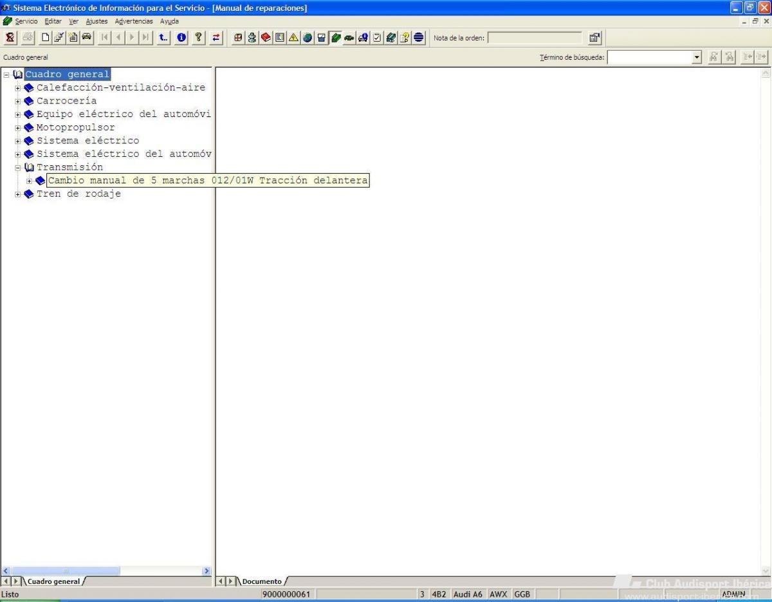Image resolution: width=772 pixels, height=602 pixels.
Task: Select Cambio manual de 5 marchas item
Action: (208, 181)
